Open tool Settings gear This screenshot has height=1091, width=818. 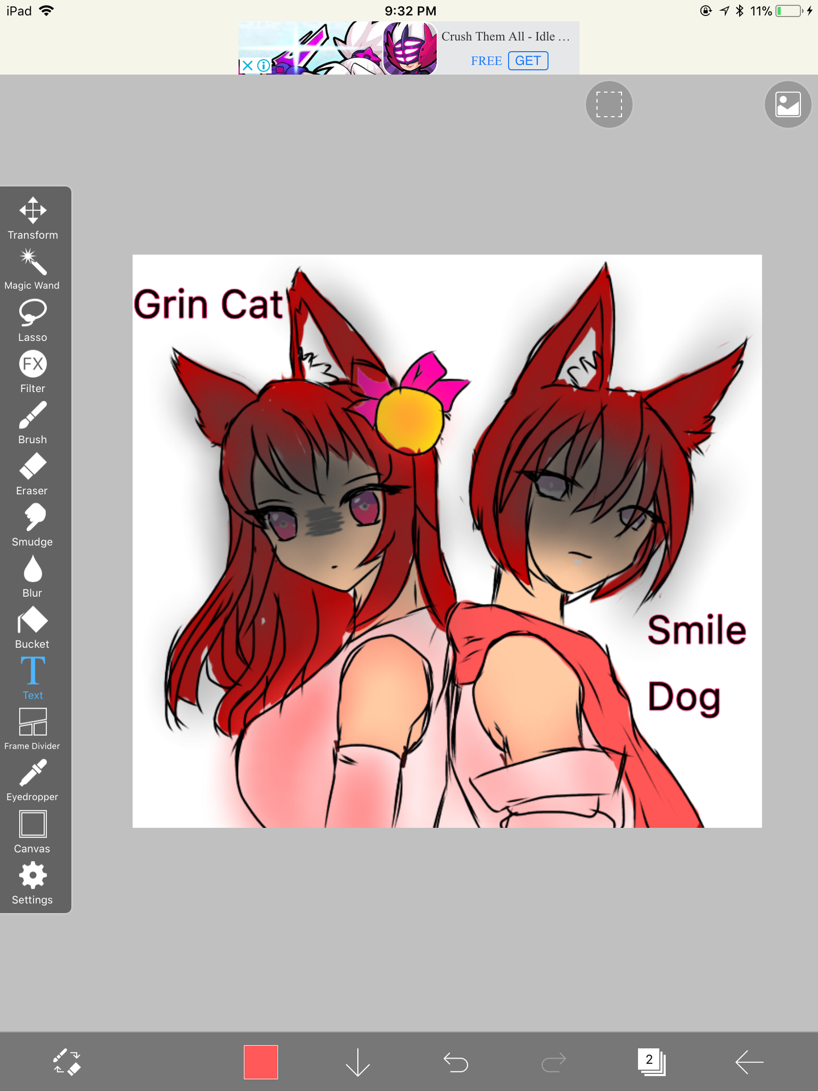coord(32,883)
